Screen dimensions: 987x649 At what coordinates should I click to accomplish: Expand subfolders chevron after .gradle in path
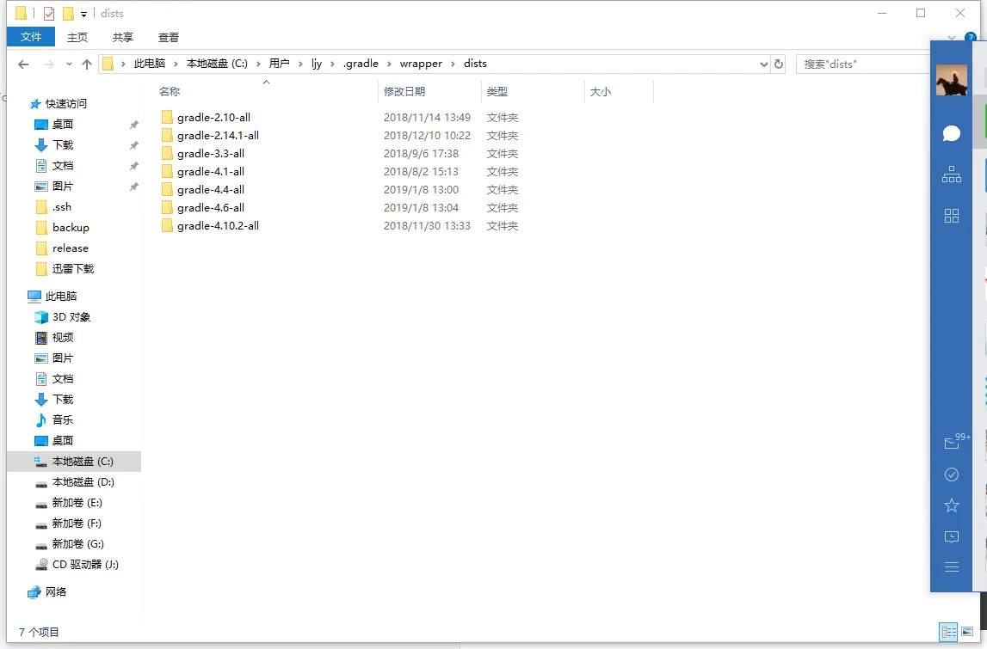tap(389, 64)
